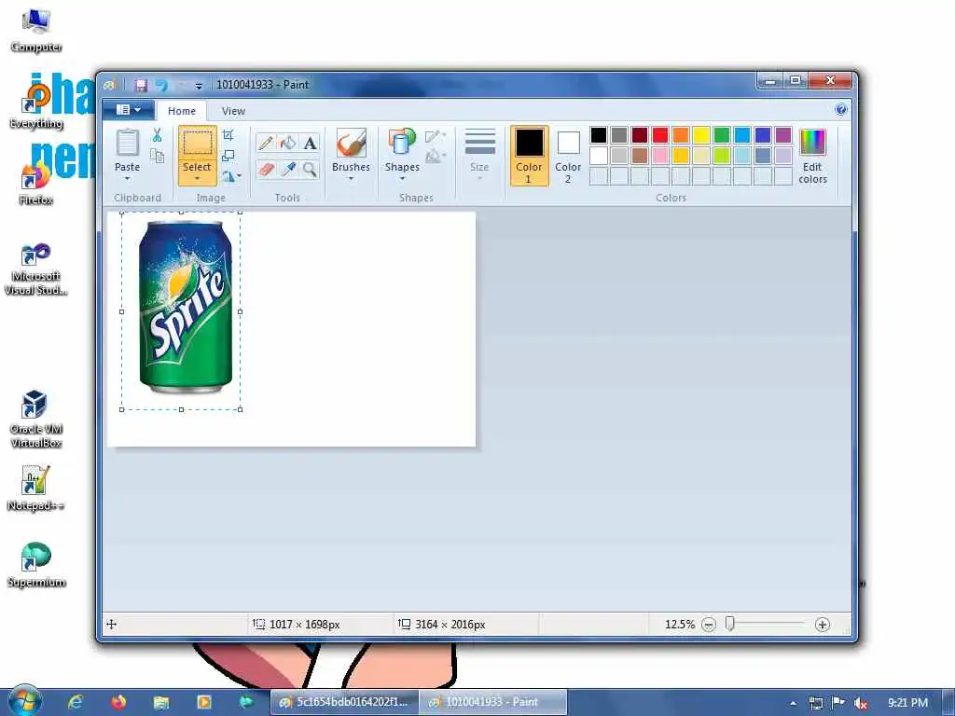
Task: Expand the Paste dropdown arrow
Action: click(127, 179)
